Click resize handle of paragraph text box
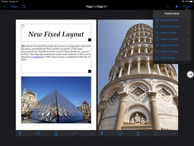The width and height of the screenshot is (194, 146). pyautogui.click(x=90, y=71)
